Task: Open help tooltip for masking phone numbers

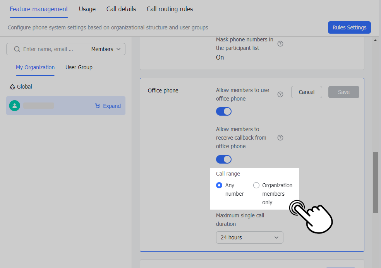Action: [x=280, y=44]
